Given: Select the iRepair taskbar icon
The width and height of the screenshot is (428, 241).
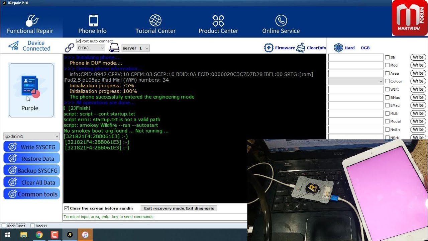Looking at the screenshot, I should tap(70, 235).
